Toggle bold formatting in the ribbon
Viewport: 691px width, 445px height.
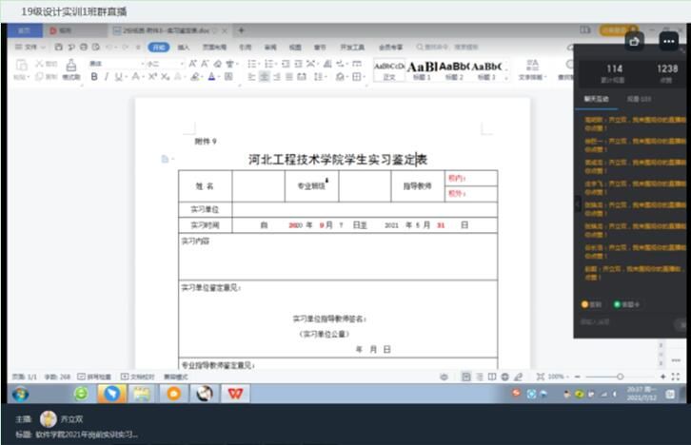(94, 77)
